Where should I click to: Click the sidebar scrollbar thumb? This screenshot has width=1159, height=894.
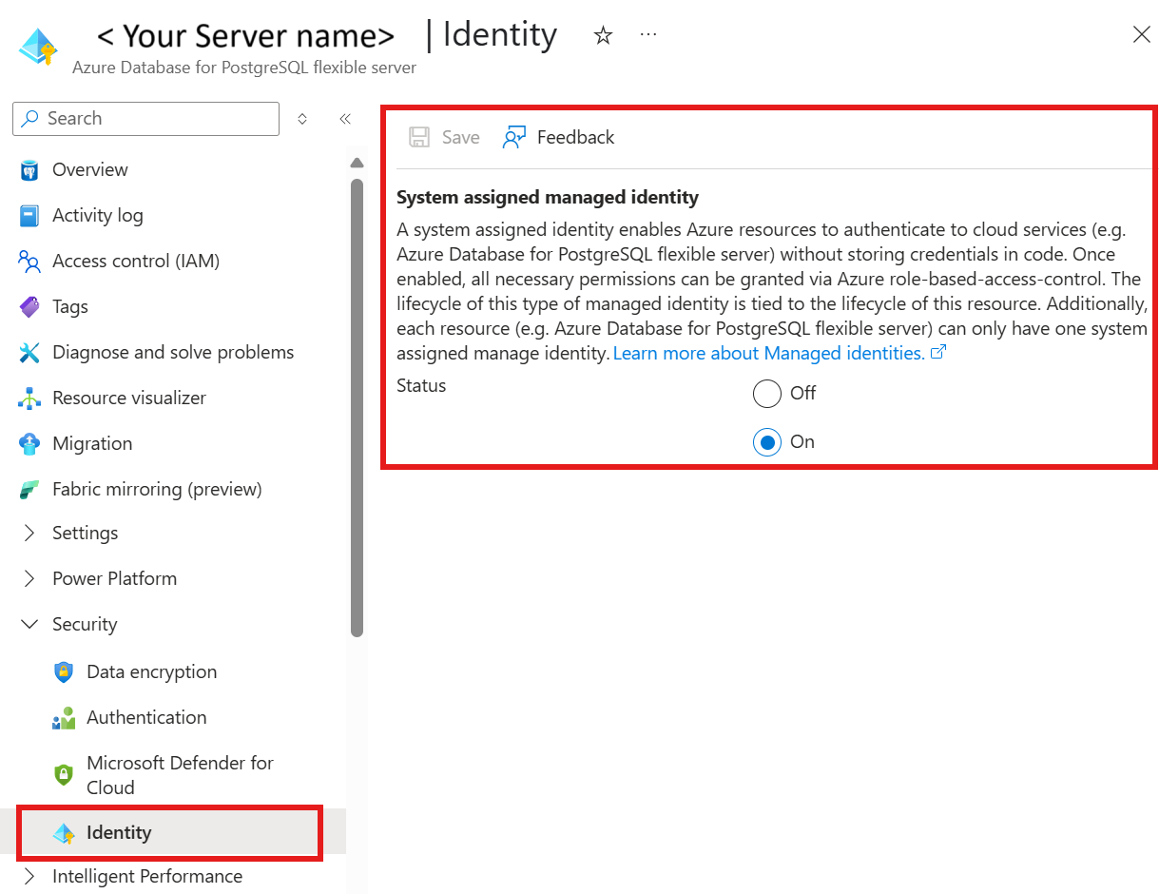click(357, 407)
